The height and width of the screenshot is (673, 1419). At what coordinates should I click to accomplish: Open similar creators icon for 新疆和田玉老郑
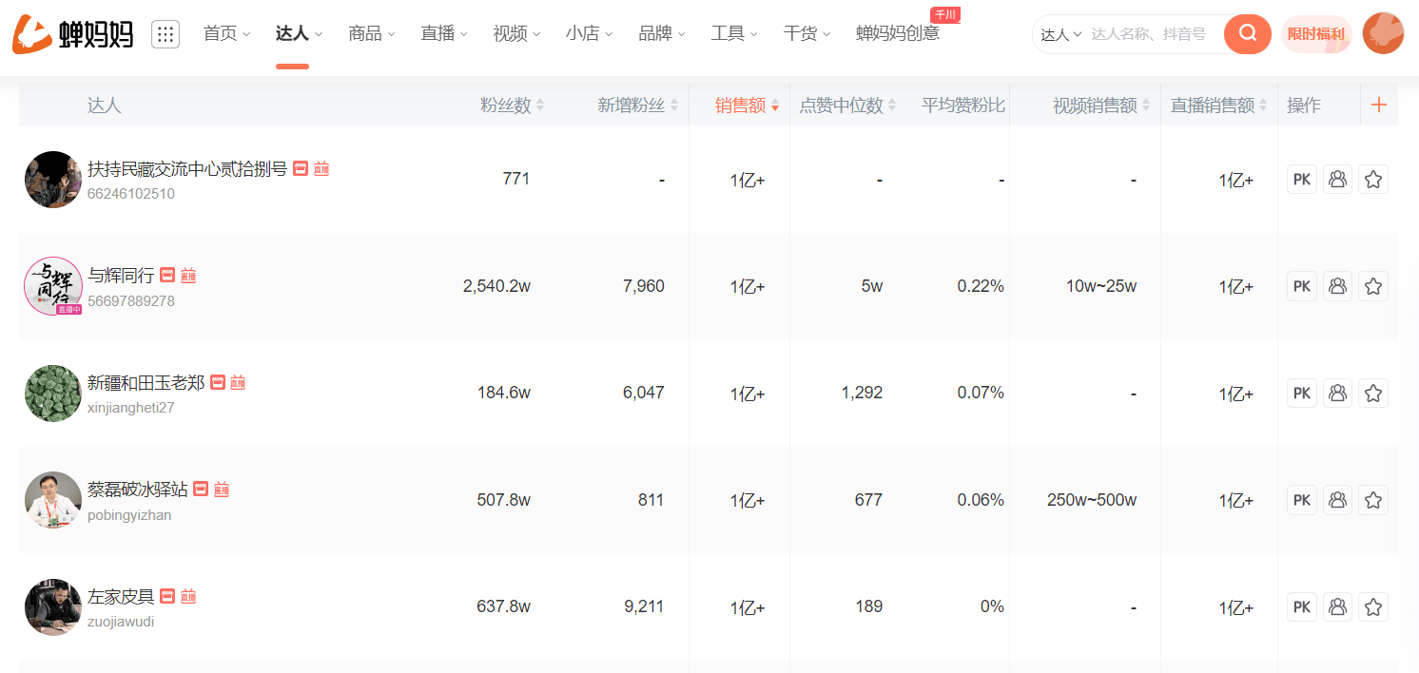coord(1337,393)
